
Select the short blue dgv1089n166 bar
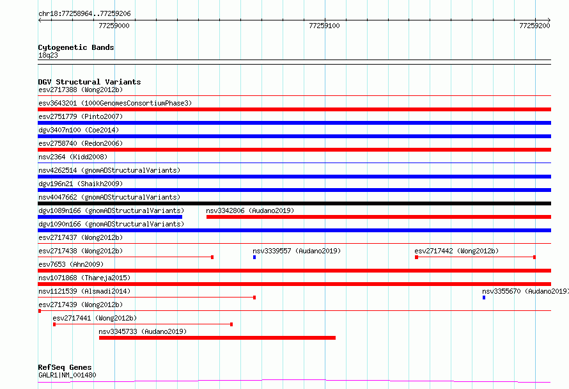pyautogui.click(x=110, y=217)
